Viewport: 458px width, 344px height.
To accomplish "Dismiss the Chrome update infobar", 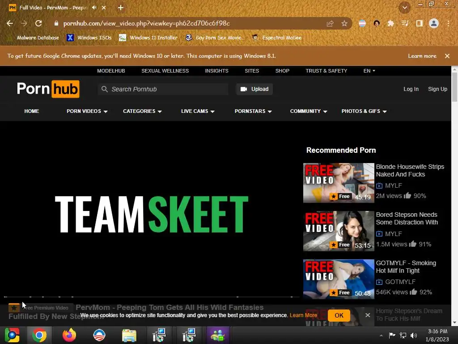I will click(447, 56).
